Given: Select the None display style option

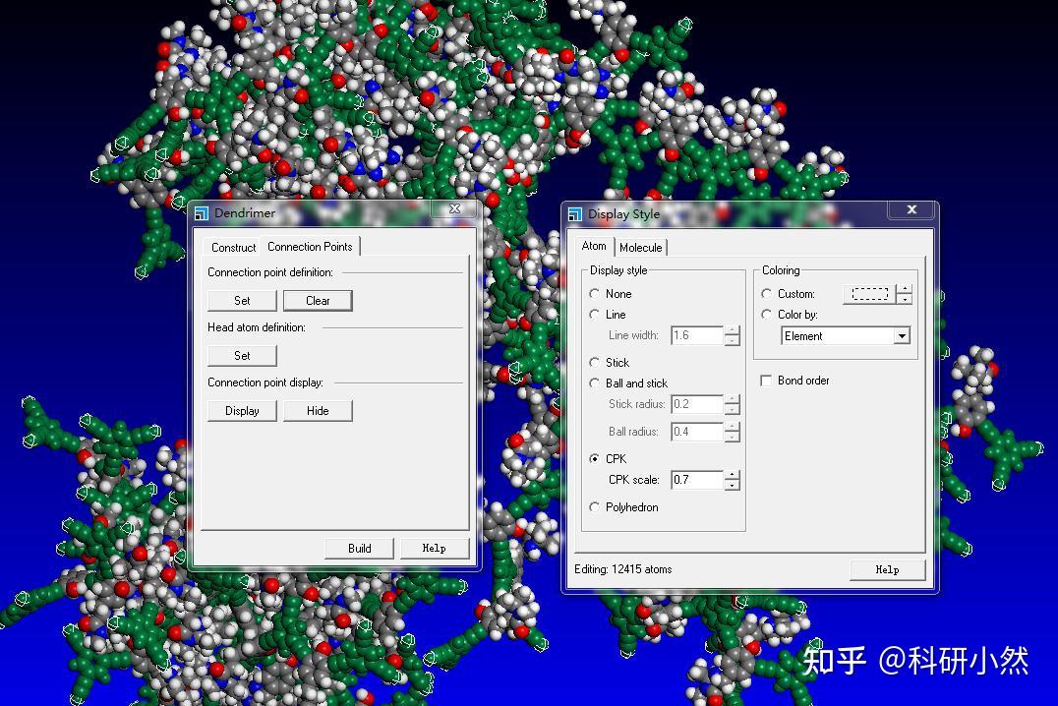Looking at the screenshot, I should 594,293.
